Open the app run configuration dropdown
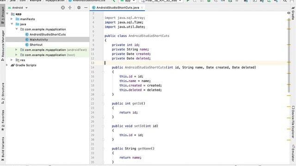The height and width of the screenshot is (166, 296). click(128, 1)
